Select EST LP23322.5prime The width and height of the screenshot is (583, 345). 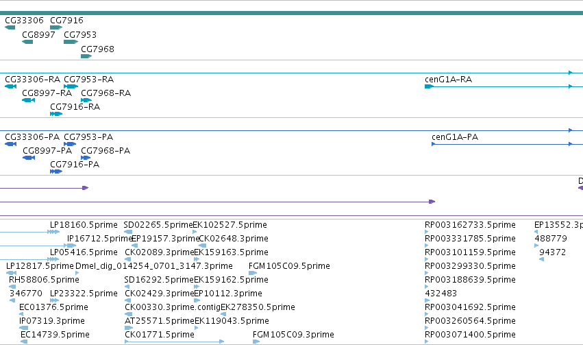point(84,294)
